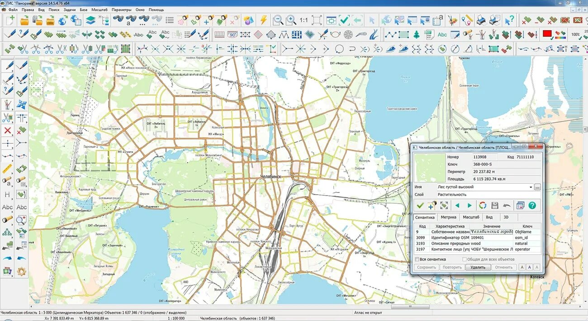Click the green checkmark in object dialog
This screenshot has width=588, height=321.
coord(420,205)
